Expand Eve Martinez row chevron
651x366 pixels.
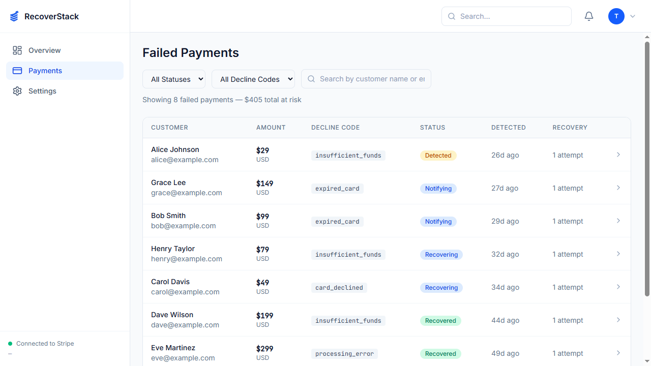pyautogui.click(x=618, y=353)
